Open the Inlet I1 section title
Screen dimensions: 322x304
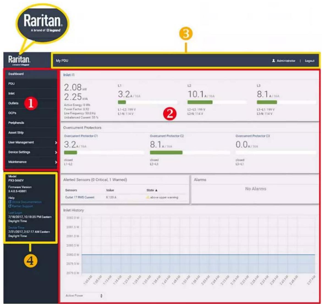pyautogui.click(x=69, y=75)
